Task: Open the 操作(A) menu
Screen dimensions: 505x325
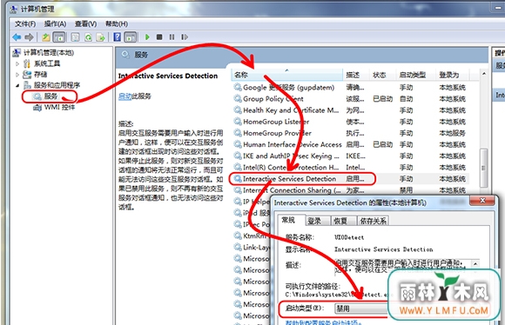Action: click(x=55, y=23)
